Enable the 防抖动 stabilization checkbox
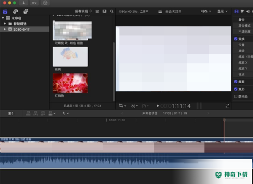This screenshot has width=253, height=184. pos(236,96)
